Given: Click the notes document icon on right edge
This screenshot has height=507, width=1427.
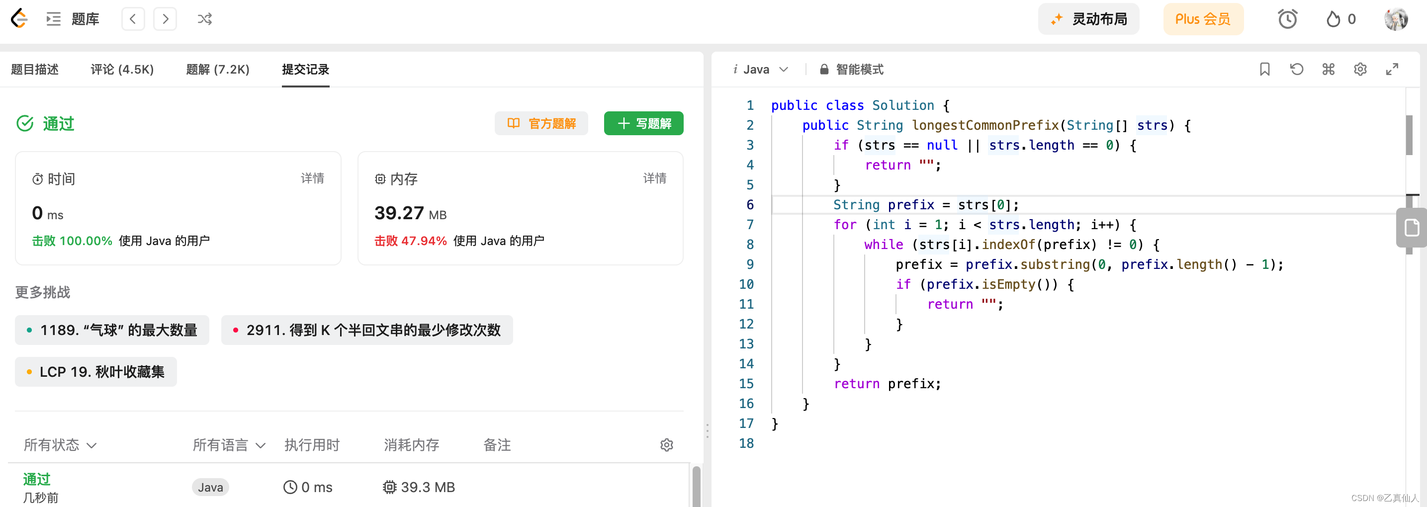Looking at the screenshot, I should 1412,228.
